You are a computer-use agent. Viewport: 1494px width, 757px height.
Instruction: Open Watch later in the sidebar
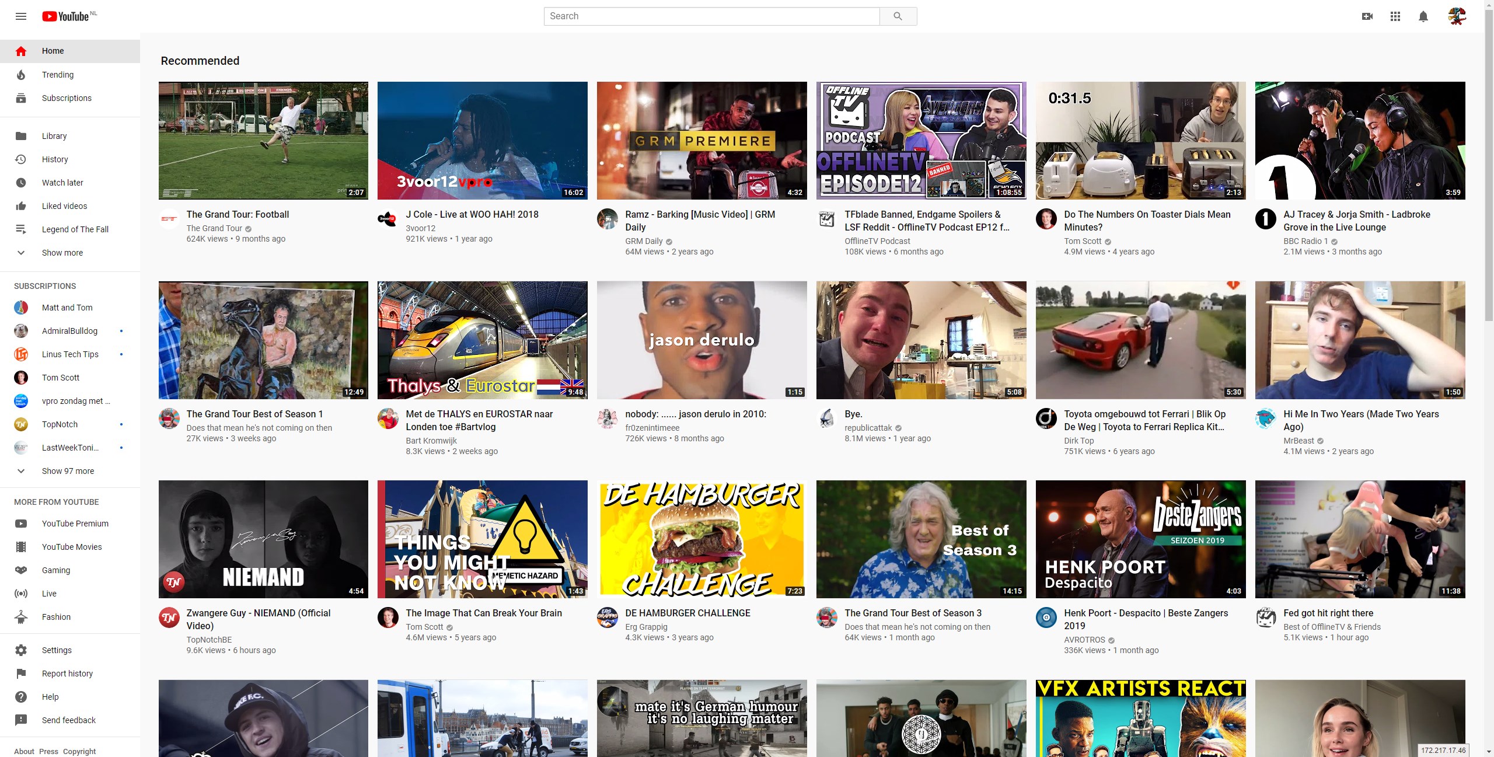[x=62, y=183]
